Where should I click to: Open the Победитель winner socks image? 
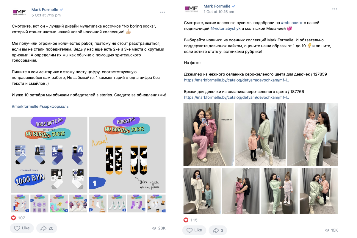[x=49, y=155]
